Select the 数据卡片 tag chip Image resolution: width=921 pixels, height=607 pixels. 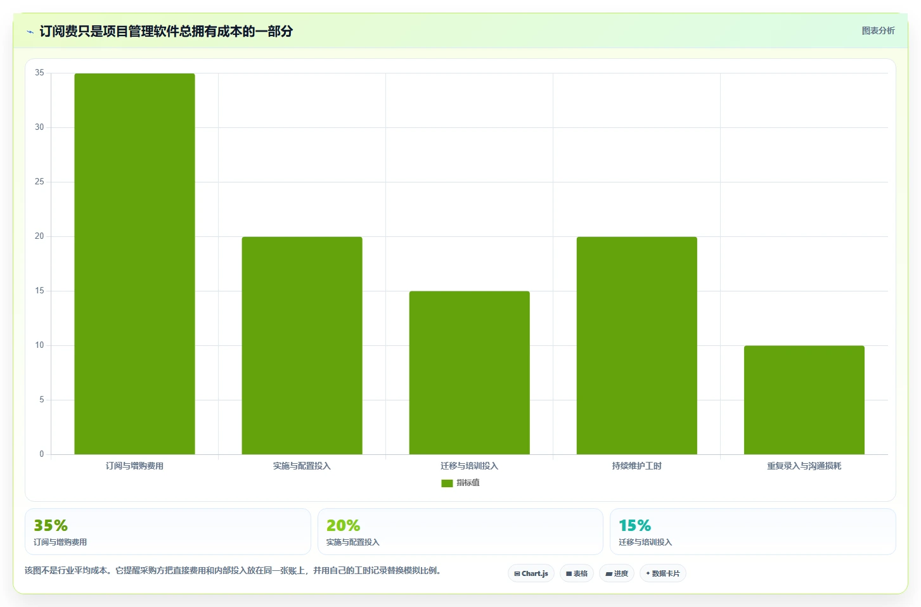pyautogui.click(x=663, y=573)
